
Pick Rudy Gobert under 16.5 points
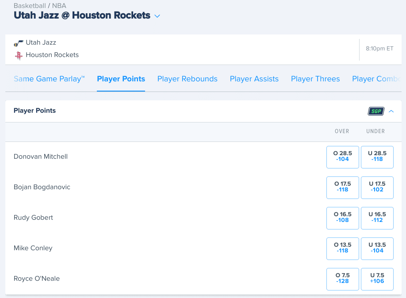(377, 218)
